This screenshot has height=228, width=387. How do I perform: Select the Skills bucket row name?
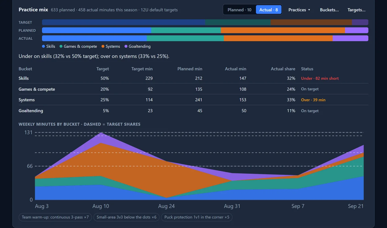pos(23,78)
